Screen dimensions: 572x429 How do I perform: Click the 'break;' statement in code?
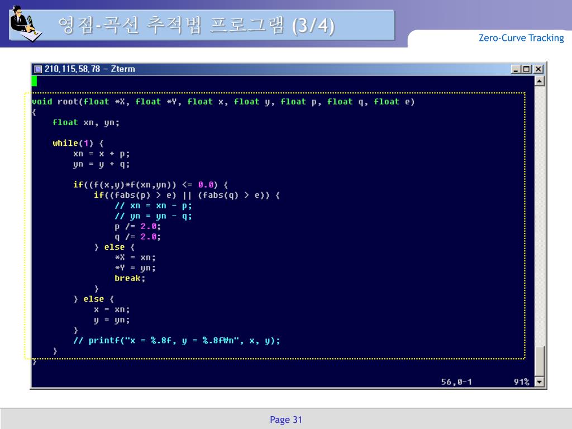pos(130,278)
